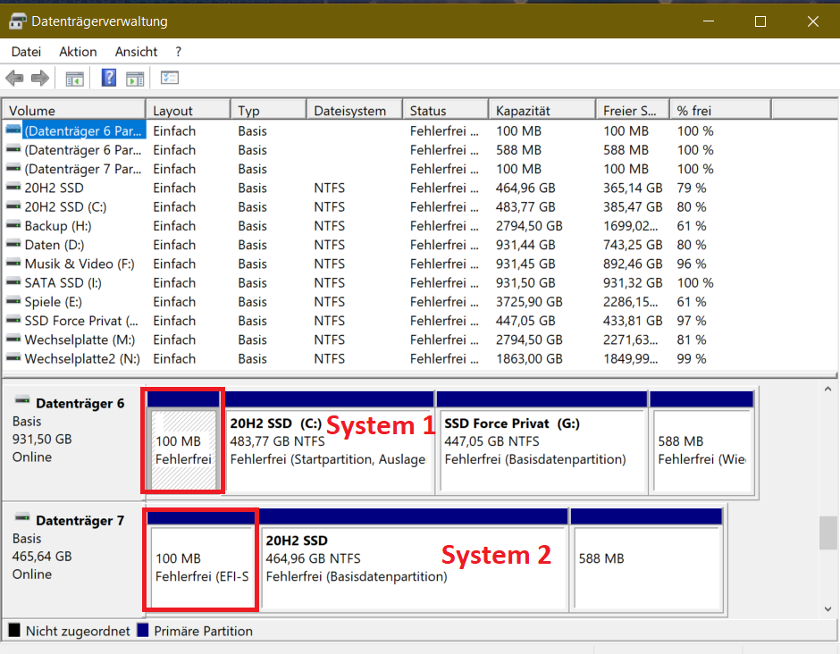
Task: Select the SSD Force Privat (G:) partition block
Action: point(542,442)
